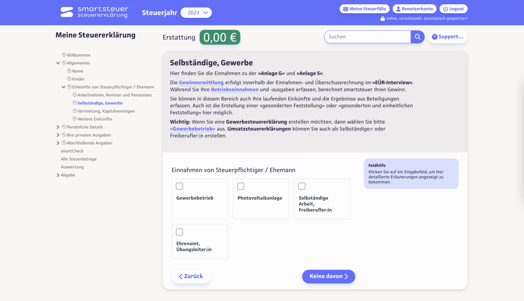Image resolution: width=524 pixels, height=301 pixels.
Task: Go to Benutzerkonto in the header
Action: tap(414, 9)
